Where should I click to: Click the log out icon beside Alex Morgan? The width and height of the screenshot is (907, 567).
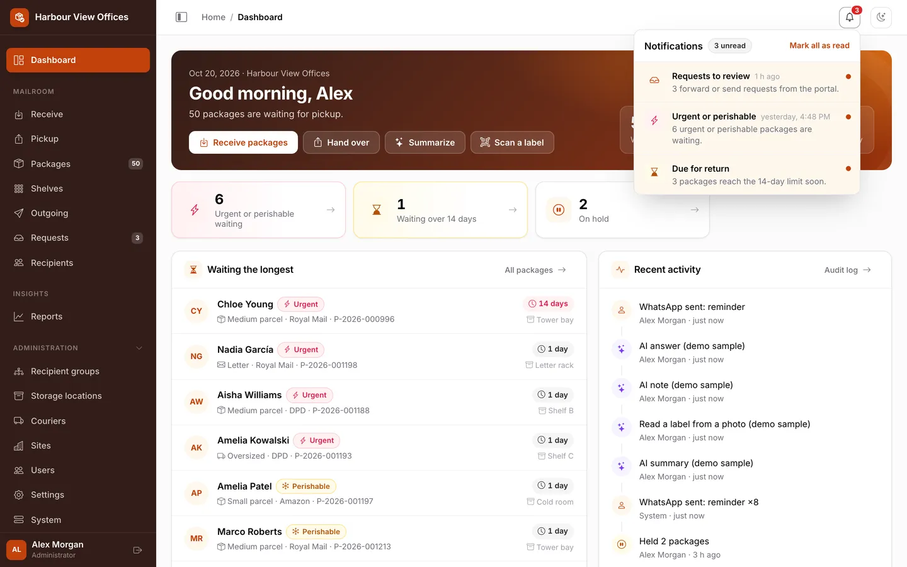click(x=137, y=550)
